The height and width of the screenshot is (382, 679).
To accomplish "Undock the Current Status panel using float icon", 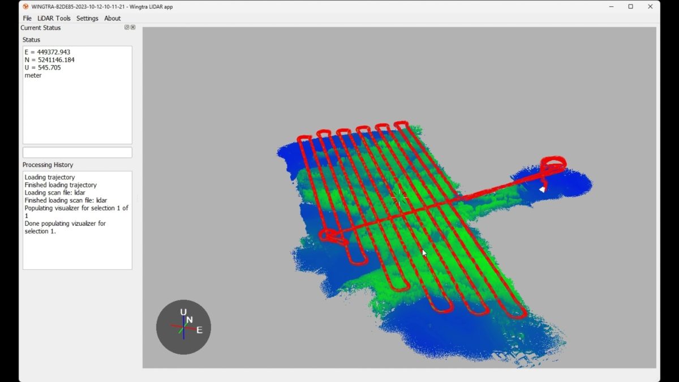I will coord(127,27).
